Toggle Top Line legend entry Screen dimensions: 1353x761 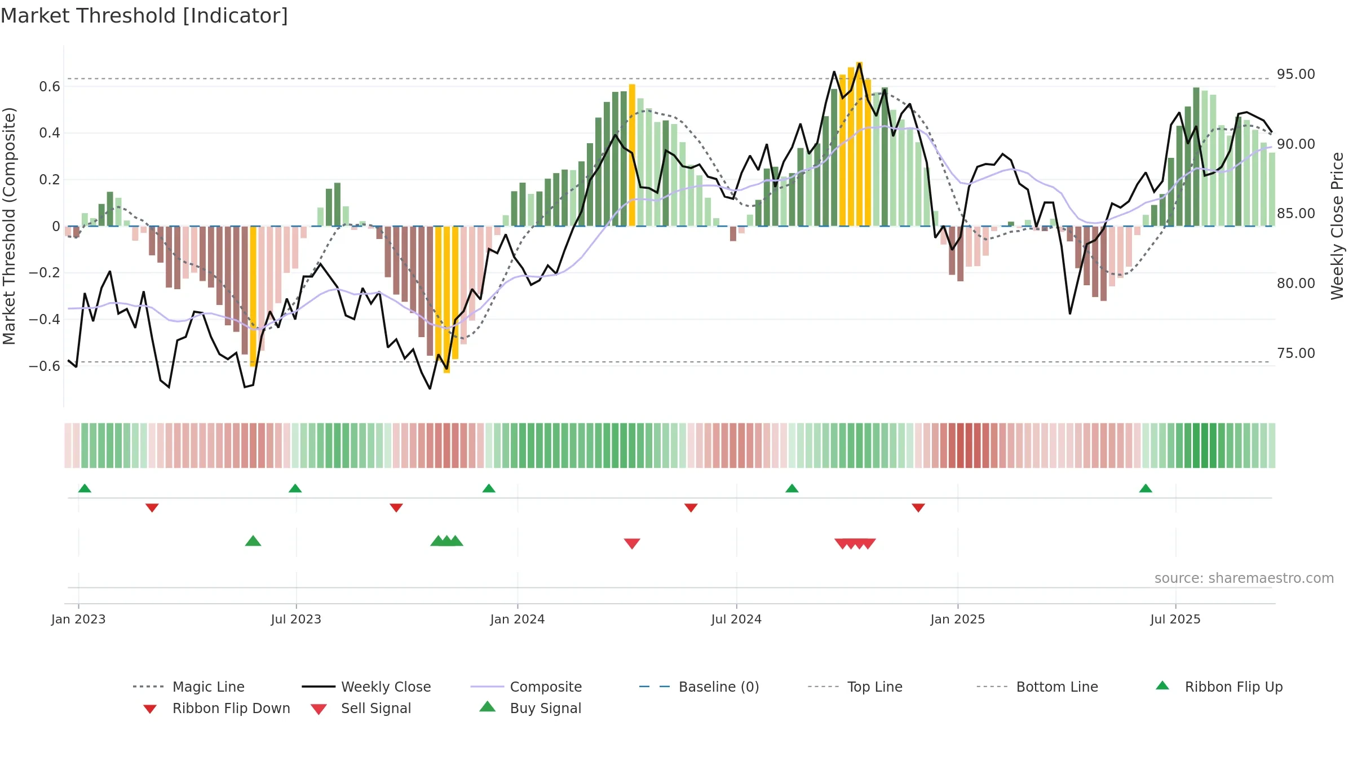tap(855, 687)
